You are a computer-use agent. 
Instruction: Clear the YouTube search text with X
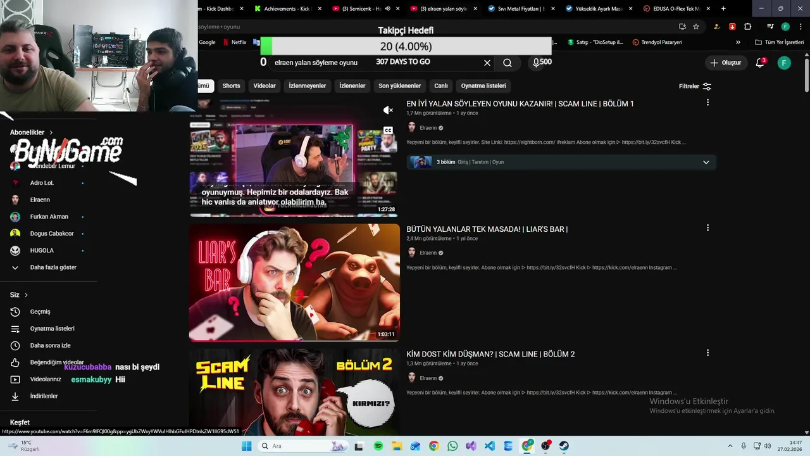coord(487,63)
